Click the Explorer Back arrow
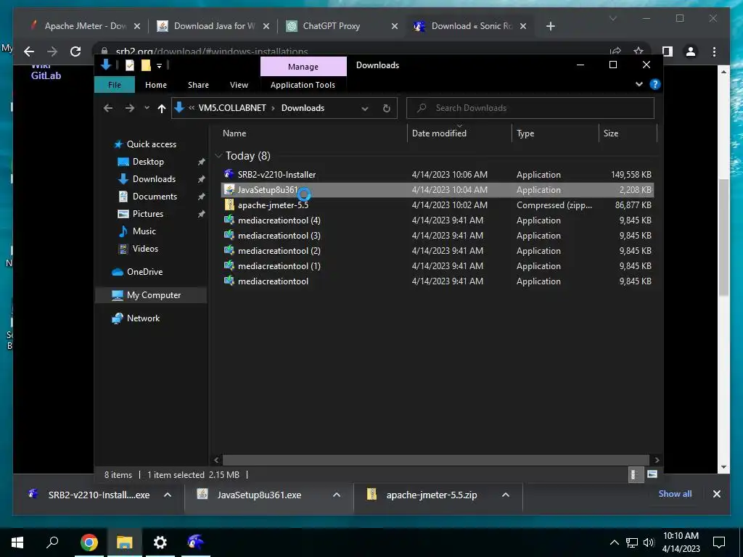This screenshot has width=743, height=557. click(108, 108)
